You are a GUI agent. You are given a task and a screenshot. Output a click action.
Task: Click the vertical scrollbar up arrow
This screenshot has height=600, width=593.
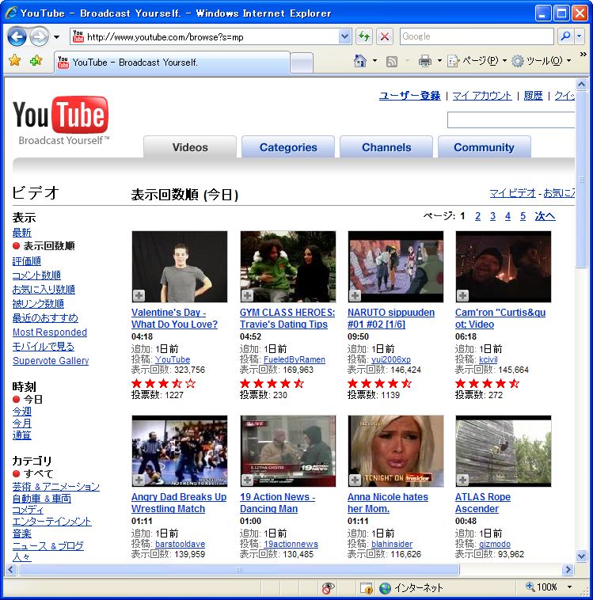(581, 84)
